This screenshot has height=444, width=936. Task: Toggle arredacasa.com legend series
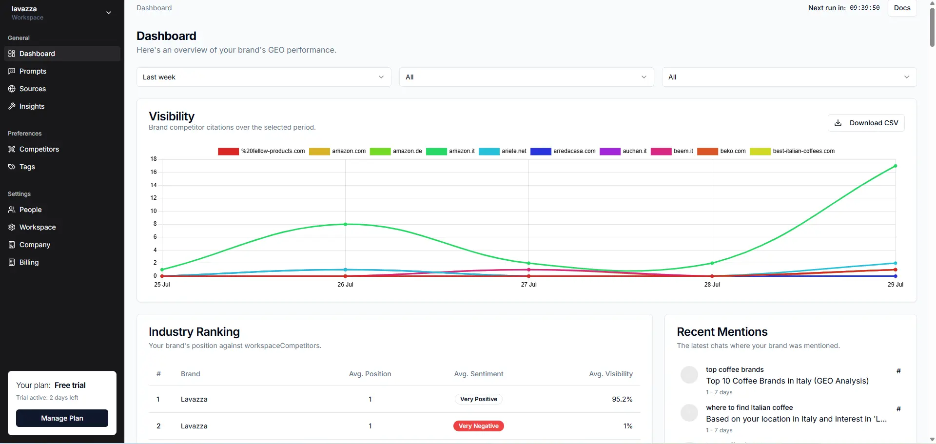coord(563,151)
